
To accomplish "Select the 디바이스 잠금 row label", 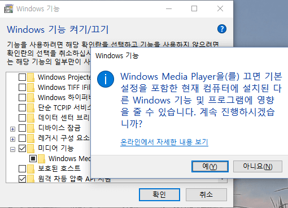I will (x=59, y=128).
